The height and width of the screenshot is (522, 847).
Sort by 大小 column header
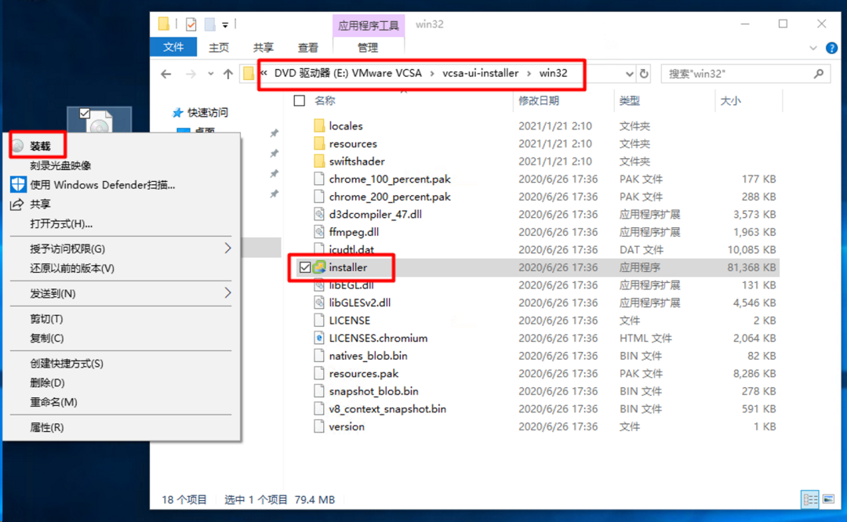[x=730, y=100]
